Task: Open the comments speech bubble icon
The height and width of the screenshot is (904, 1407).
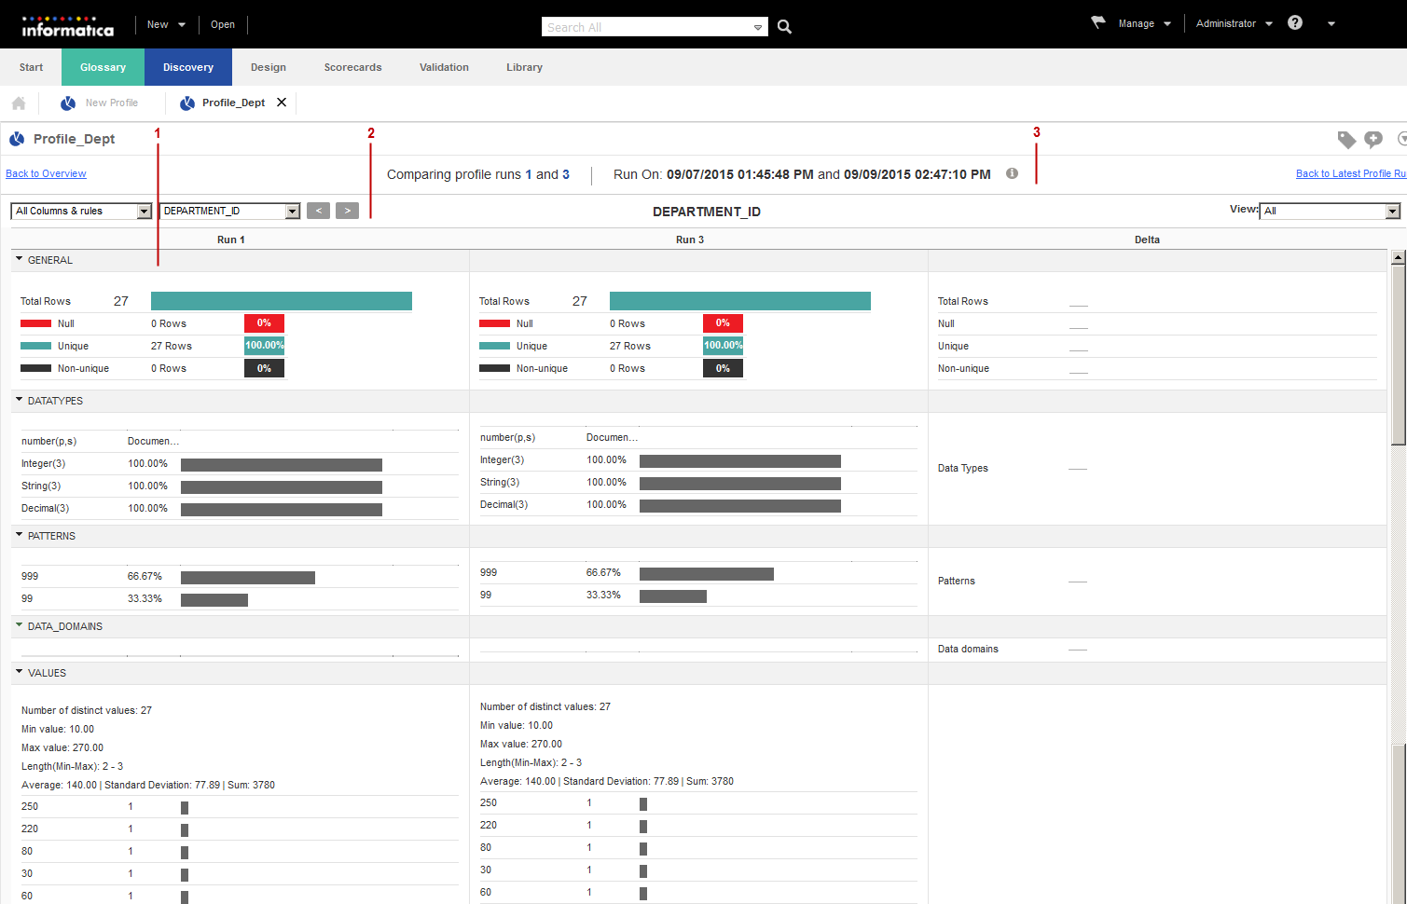Action: pos(1373,140)
